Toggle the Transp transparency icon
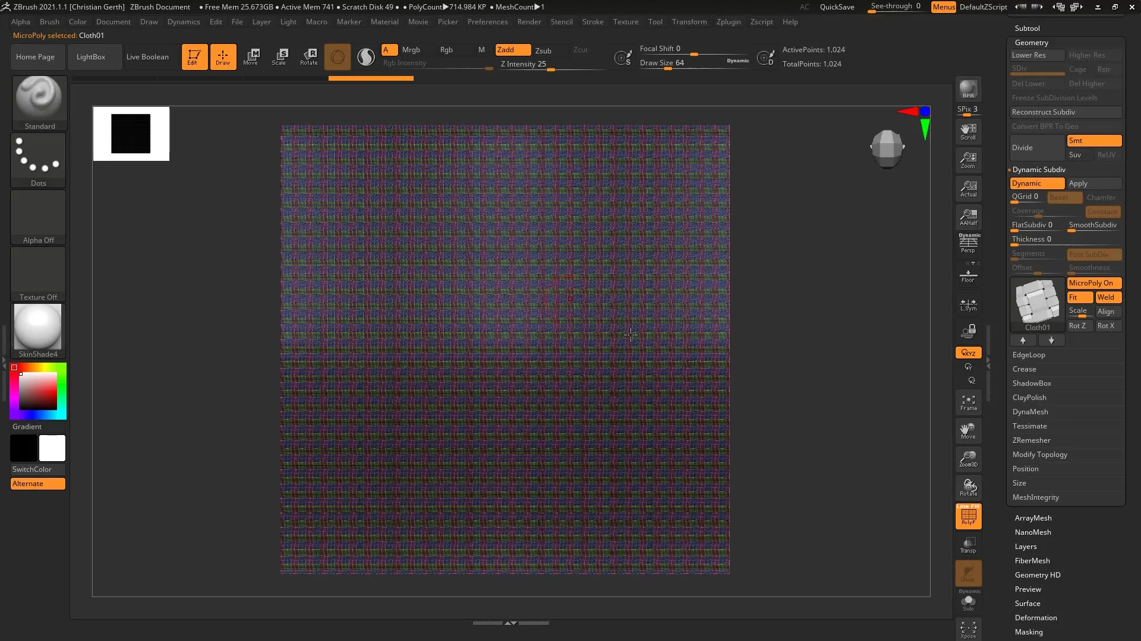The image size is (1141, 641). pyautogui.click(x=968, y=545)
